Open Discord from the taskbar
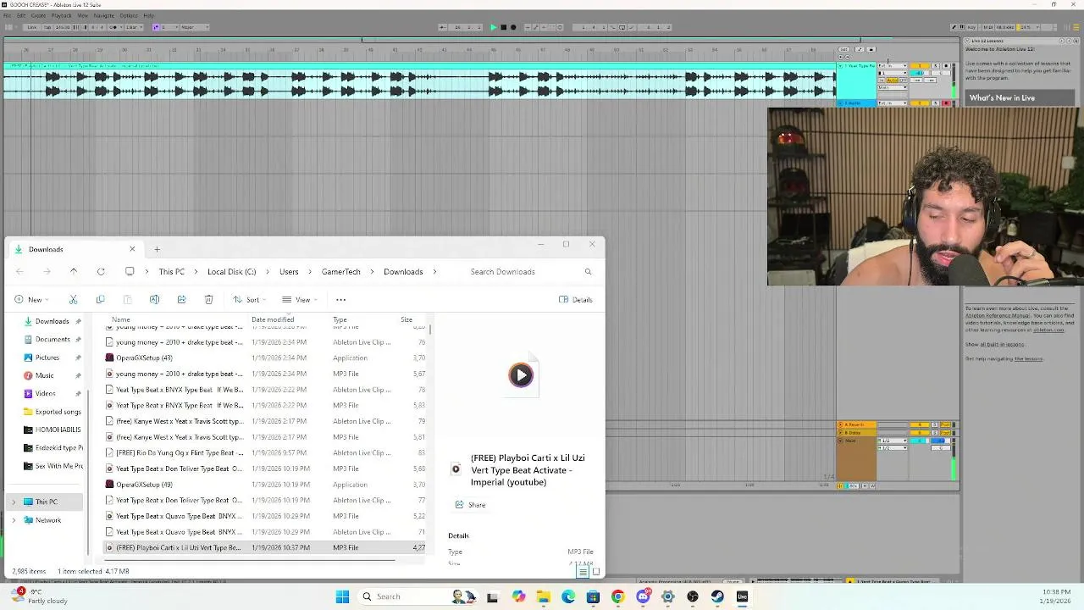The height and width of the screenshot is (610, 1084). click(643, 596)
